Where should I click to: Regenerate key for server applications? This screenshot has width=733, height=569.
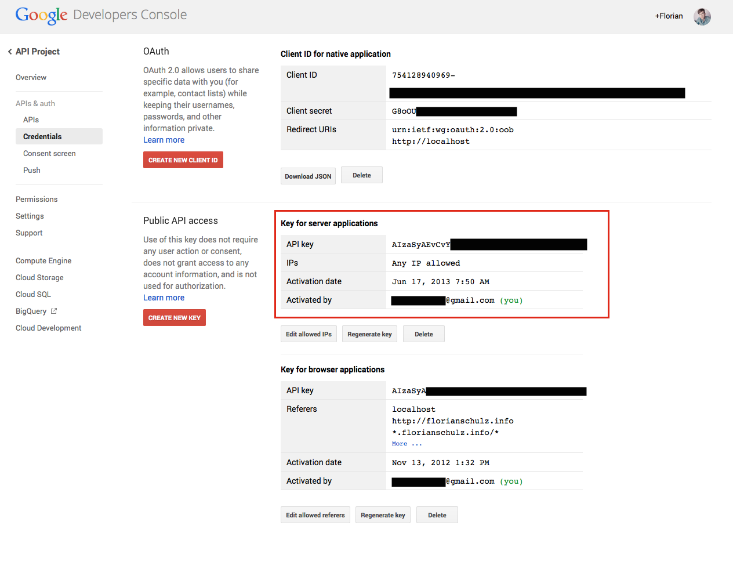(x=369, y=334)
